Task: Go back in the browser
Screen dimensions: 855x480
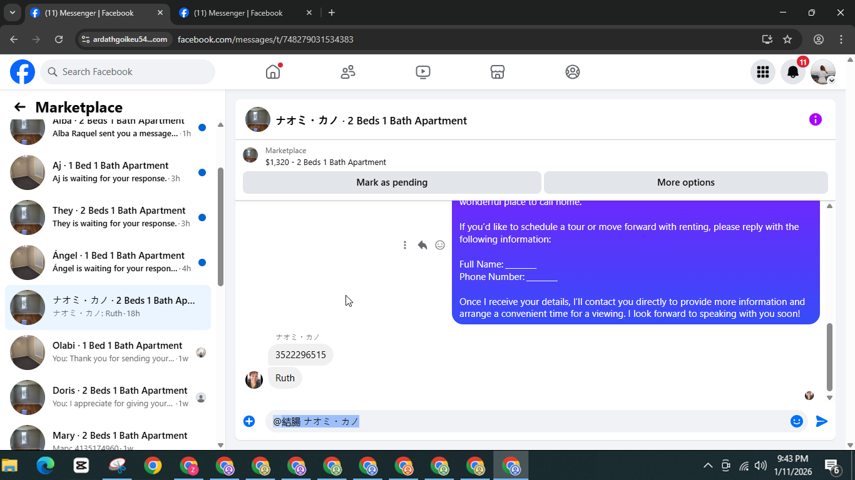Action: 14,39
